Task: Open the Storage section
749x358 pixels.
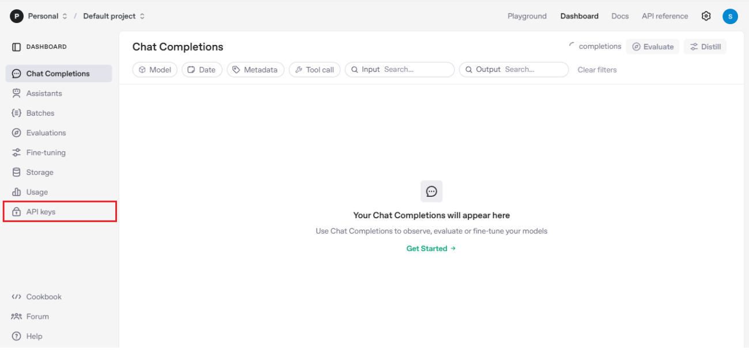Action: pyautogui.click(x=40, y=172)
